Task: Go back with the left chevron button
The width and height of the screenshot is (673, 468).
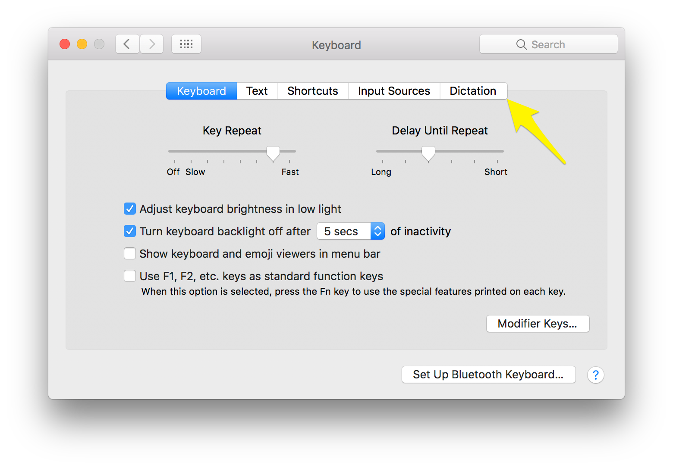Action: click(x=127, y=44)
